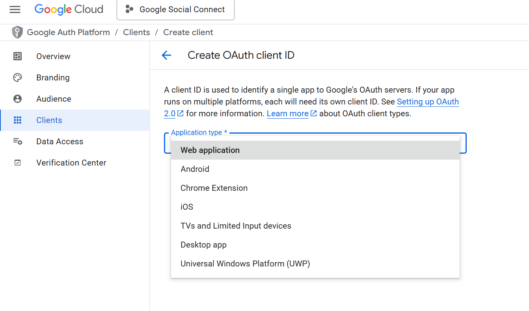
Task: Click the Branding palette icon
Action: pos(17,78)
